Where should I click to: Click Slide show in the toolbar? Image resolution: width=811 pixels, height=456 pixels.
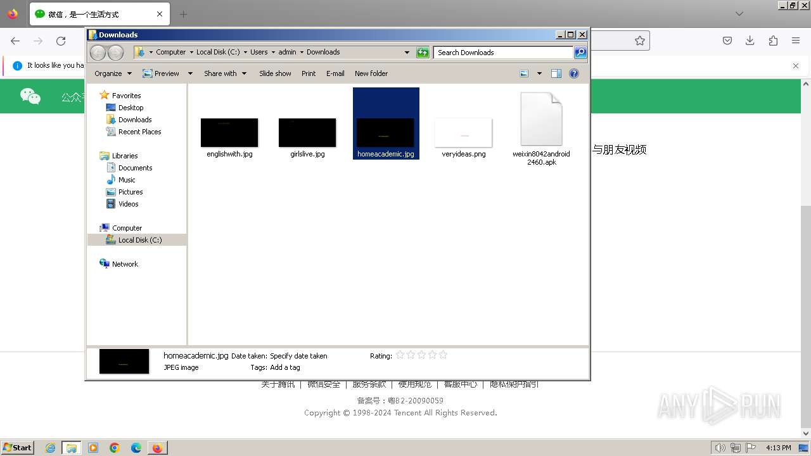[x=275, y=73]
